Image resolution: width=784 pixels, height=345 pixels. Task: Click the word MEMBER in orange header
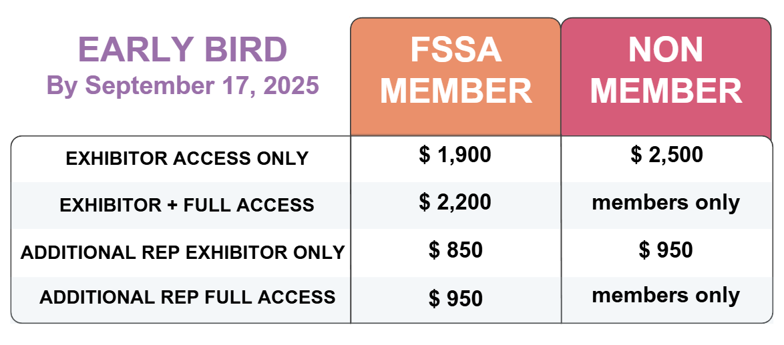(x=456, y=92)
